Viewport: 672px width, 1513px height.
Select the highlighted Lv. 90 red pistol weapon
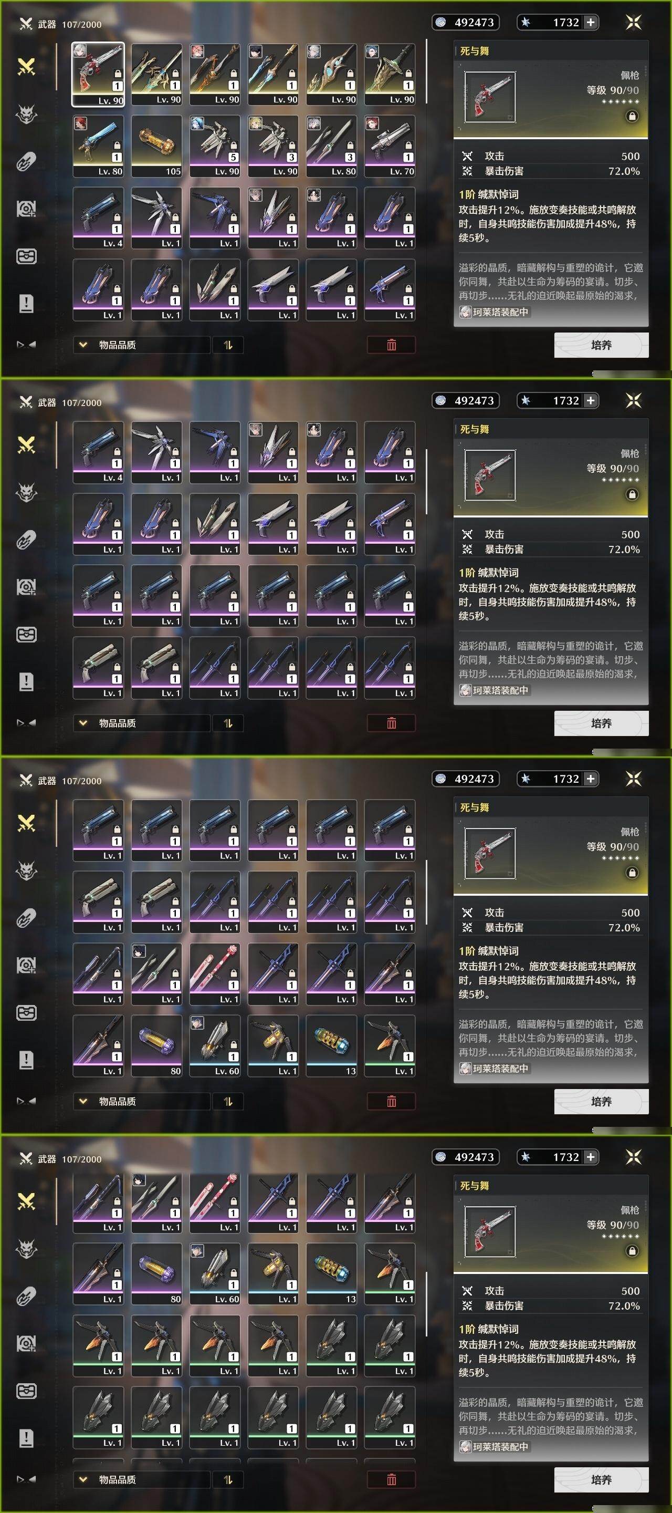[98, 74]
